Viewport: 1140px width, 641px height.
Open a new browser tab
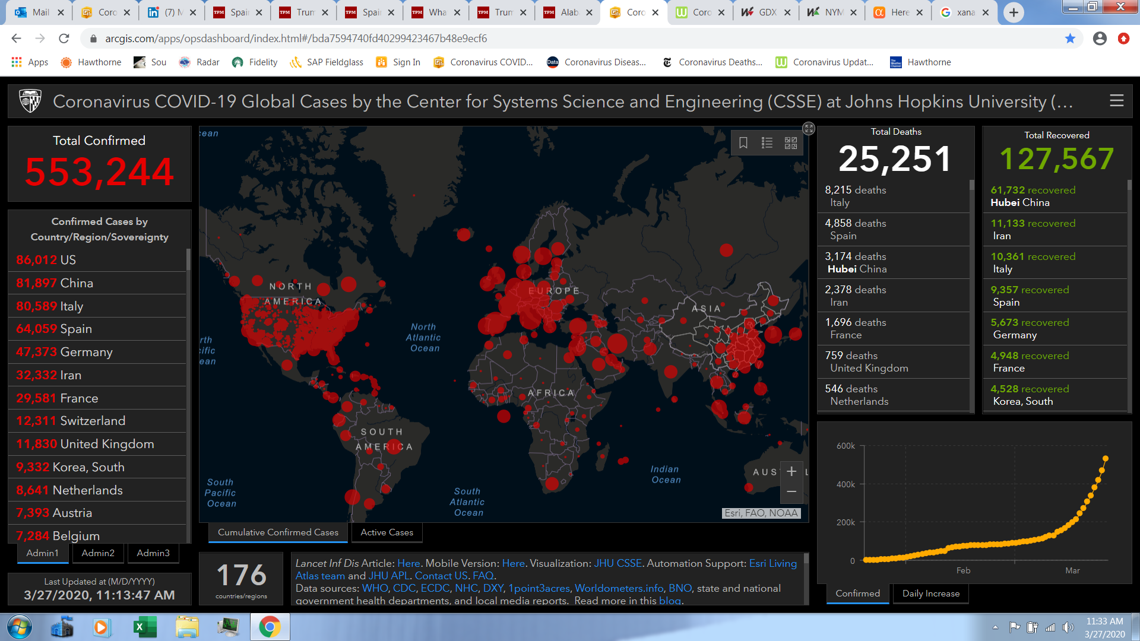pyautogui.click(x=1014, y=12)
